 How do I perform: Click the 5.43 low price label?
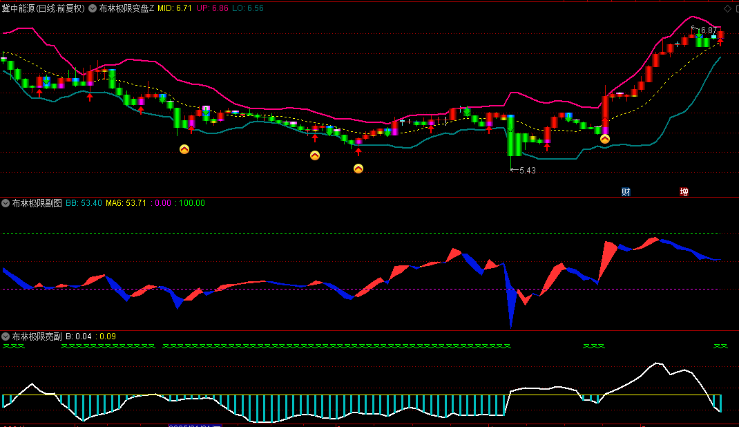tap(528, 171)
